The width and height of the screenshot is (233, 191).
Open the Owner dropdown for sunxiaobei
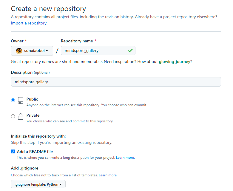point(32,51)
